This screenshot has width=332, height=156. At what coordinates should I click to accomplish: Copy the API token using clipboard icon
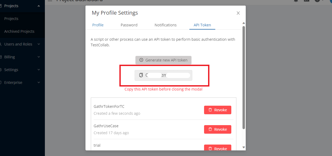141,75
